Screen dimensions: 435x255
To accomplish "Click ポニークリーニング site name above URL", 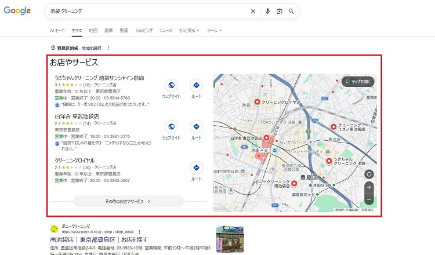I will (76, 226).
